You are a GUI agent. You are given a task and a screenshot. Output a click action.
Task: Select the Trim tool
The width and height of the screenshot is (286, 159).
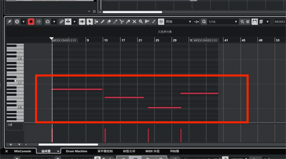pos(115,22)
